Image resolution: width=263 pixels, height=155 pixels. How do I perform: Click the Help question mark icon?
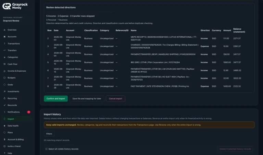(4, 153)
